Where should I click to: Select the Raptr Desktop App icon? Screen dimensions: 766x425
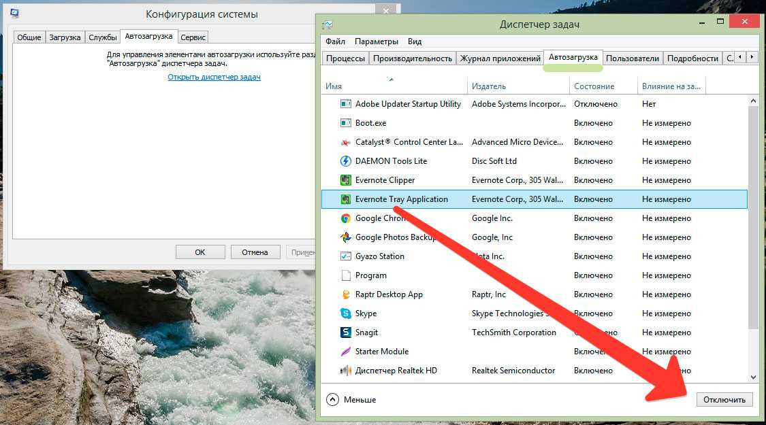pos(345,294)
